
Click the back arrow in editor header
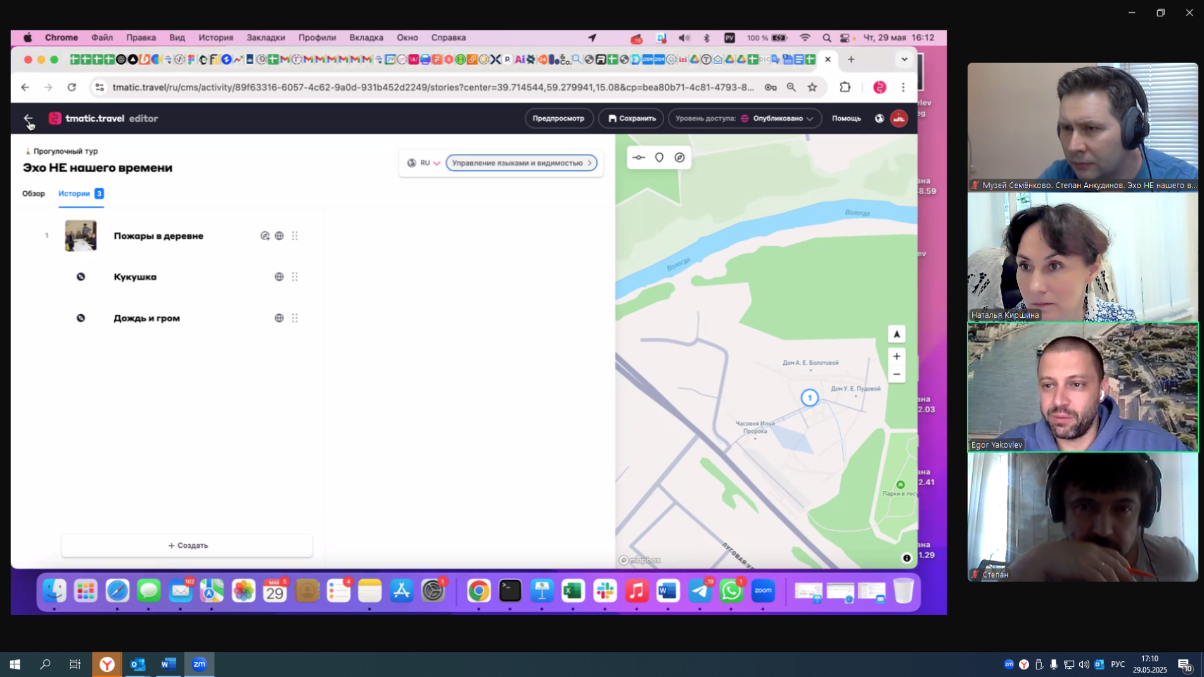(x=28, y=118)
